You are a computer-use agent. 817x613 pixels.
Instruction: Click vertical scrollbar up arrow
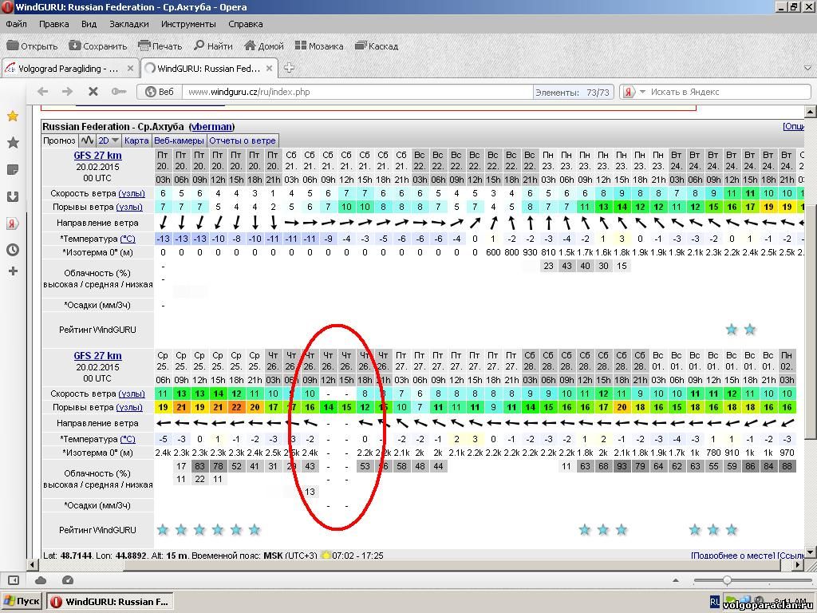click(811, 112)
